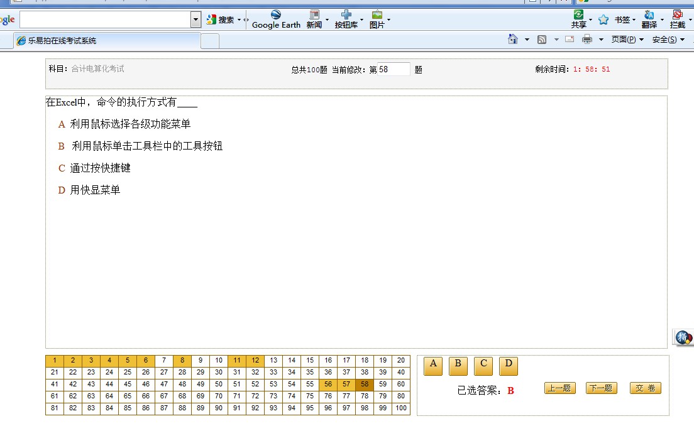The width and height of the screenshot is (694, 426).
Task: Expand the 新闻 dropdown arrow
Action: (x=327, y=19)
